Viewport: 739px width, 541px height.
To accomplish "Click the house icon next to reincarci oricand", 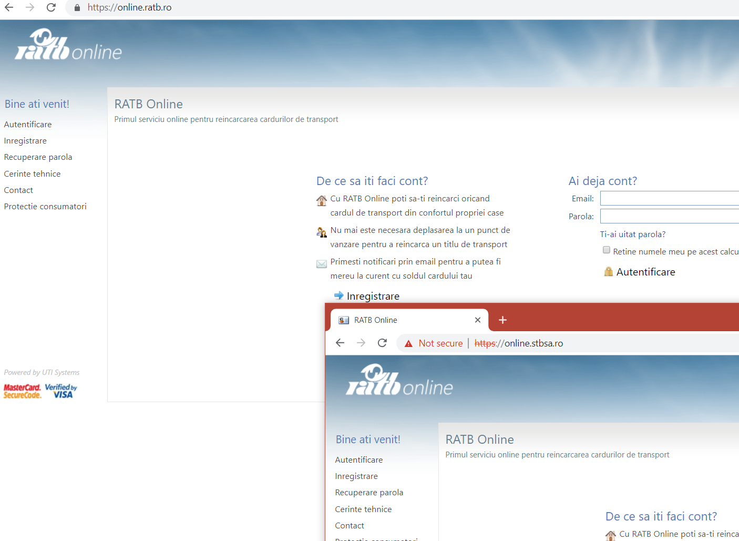I will tap(322, 200).
